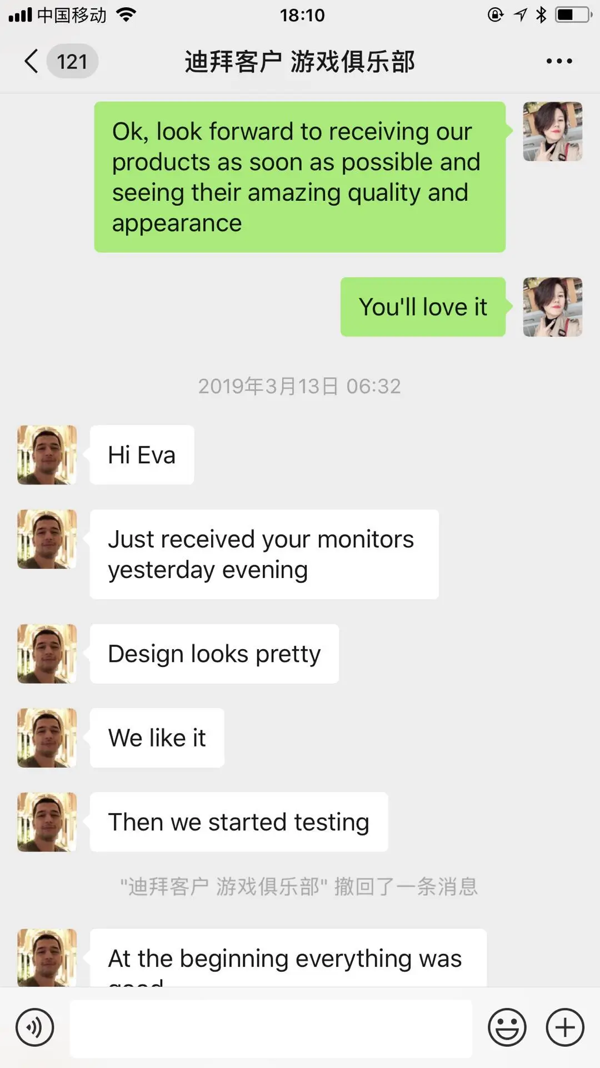Viewport: 600px width, 1068px height.
Task: Tap the man's avatar beside "We like it"
Action: 47,738
